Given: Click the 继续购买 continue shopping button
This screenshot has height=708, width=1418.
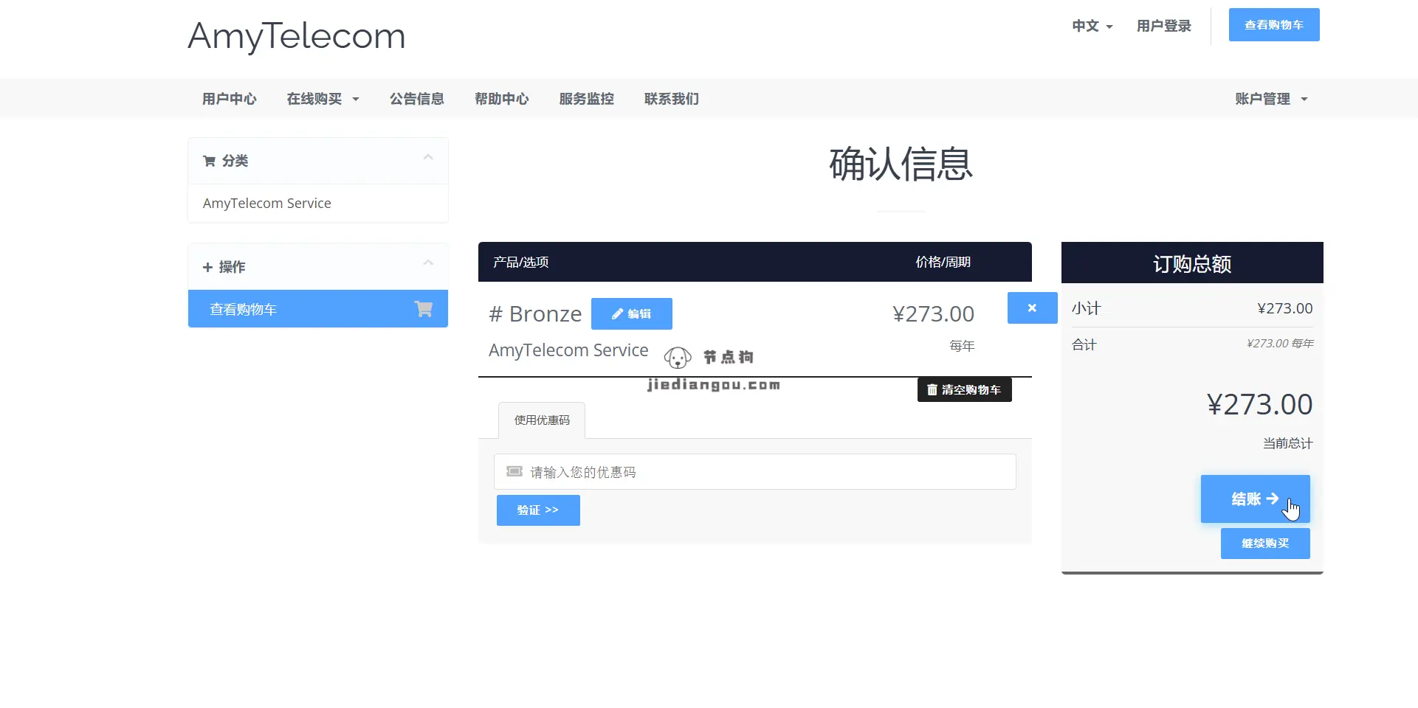Looking at the screenshot, I should pos(1265,544).
